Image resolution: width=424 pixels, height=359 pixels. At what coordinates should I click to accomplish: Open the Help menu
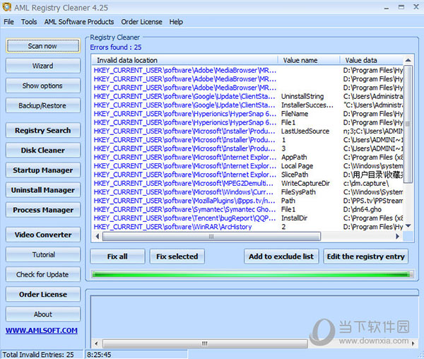(x=176, y=22)
